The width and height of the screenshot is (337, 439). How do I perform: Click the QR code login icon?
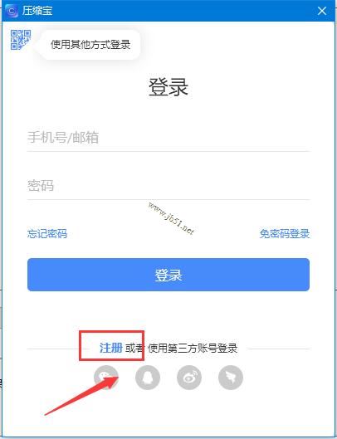pyautogui.click(x=21, y=40)
